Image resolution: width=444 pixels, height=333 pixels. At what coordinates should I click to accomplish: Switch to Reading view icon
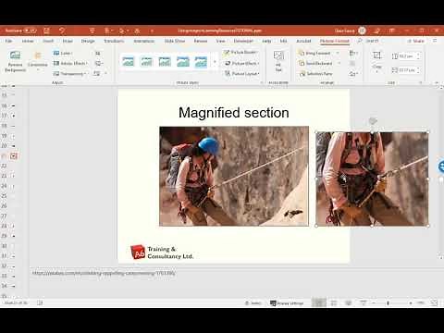[x=348, y=303]
